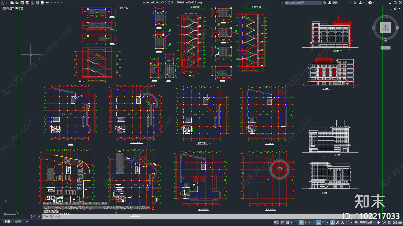Image resolution: width=403 pixels, height=226 pixels.
Task: Click Save to Web and Mobile icon
Action: (x=37, y=3)
